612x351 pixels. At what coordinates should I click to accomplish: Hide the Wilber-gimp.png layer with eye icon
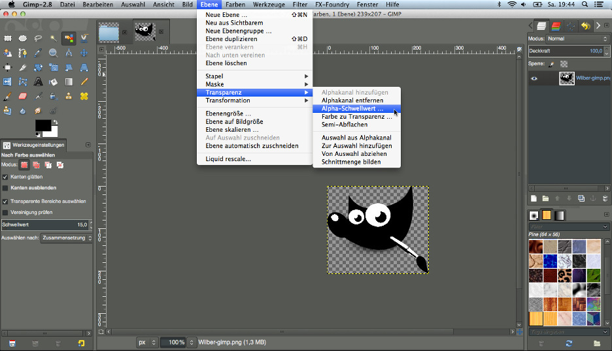point(534,78)
